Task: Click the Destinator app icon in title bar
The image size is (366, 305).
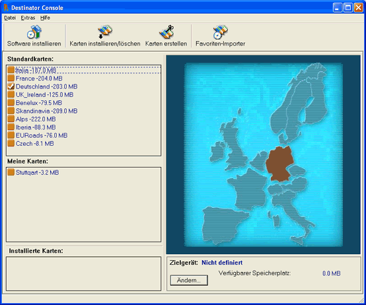Action: (7, 8)
